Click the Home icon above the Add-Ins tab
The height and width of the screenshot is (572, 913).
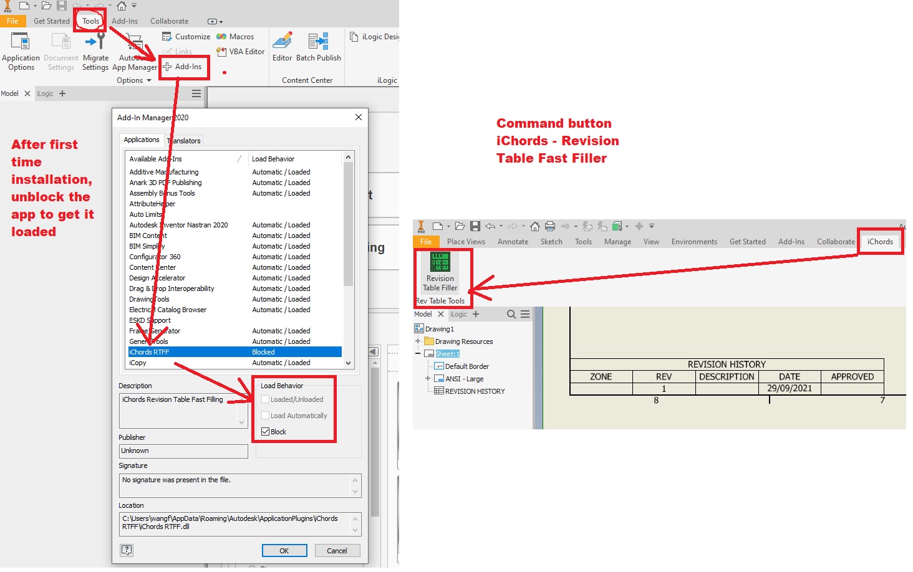pos(122,6)
